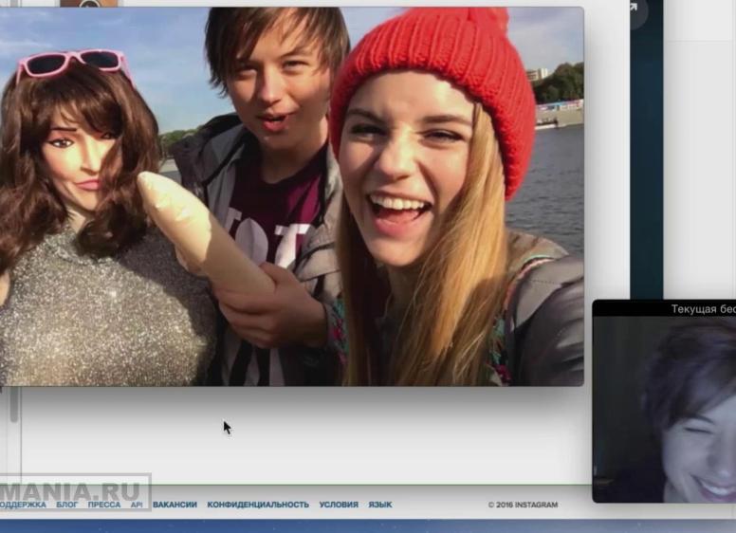The width and height of the screenshot is (736, 533).
Task: Click the API footer link
Action: (x=137, y=505)
